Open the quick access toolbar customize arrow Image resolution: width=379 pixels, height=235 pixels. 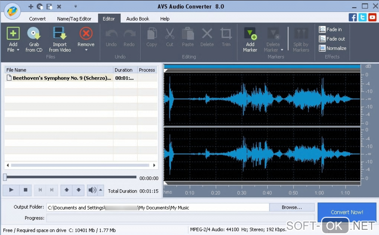coord(76,6)
